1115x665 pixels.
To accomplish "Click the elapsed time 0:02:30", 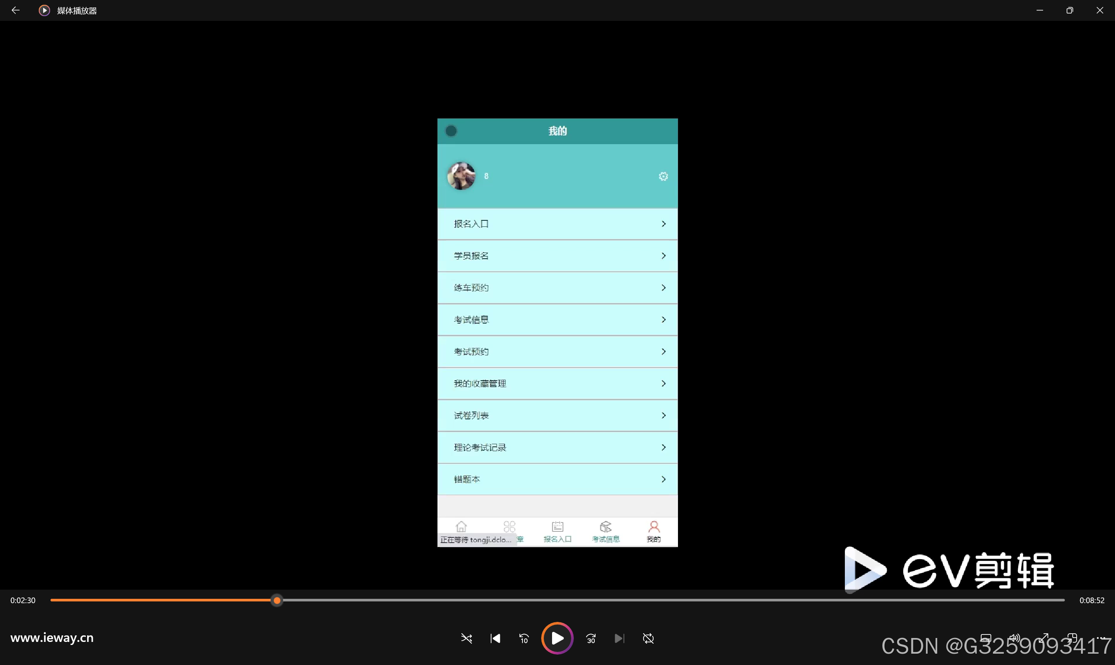I will (x=23, y=600).
